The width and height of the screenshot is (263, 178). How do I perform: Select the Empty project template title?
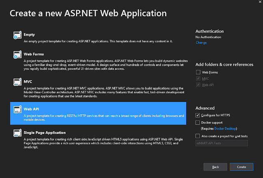29,35
